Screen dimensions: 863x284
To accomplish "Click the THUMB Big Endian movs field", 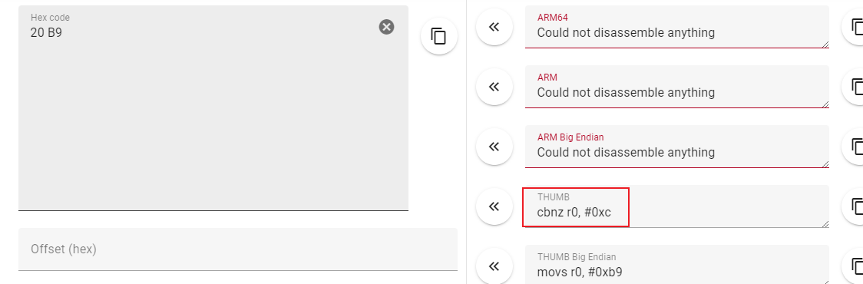I will tap(677, 265).
